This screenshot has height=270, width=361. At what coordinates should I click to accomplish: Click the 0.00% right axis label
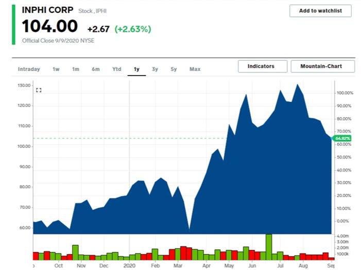click(x=343, y=221)
